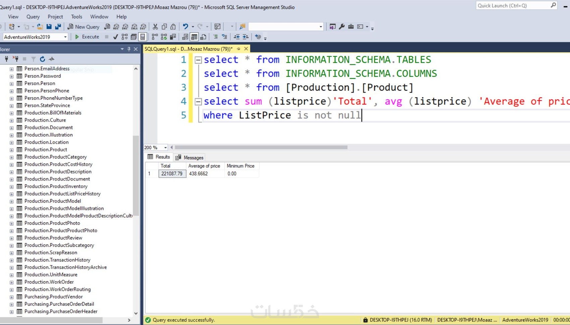Viewport: 570px width, 325px height.
Task: Collapse the statement block at line 4
Action: tap(198, 102)
